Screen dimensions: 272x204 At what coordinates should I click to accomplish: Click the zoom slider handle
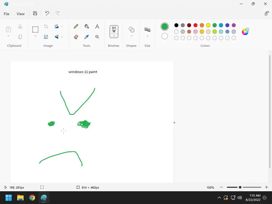click(240, 187)
